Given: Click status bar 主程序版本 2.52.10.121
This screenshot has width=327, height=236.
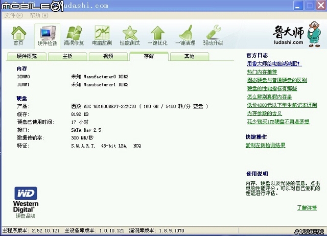Looking at the screenshot, I should [31, 230].
